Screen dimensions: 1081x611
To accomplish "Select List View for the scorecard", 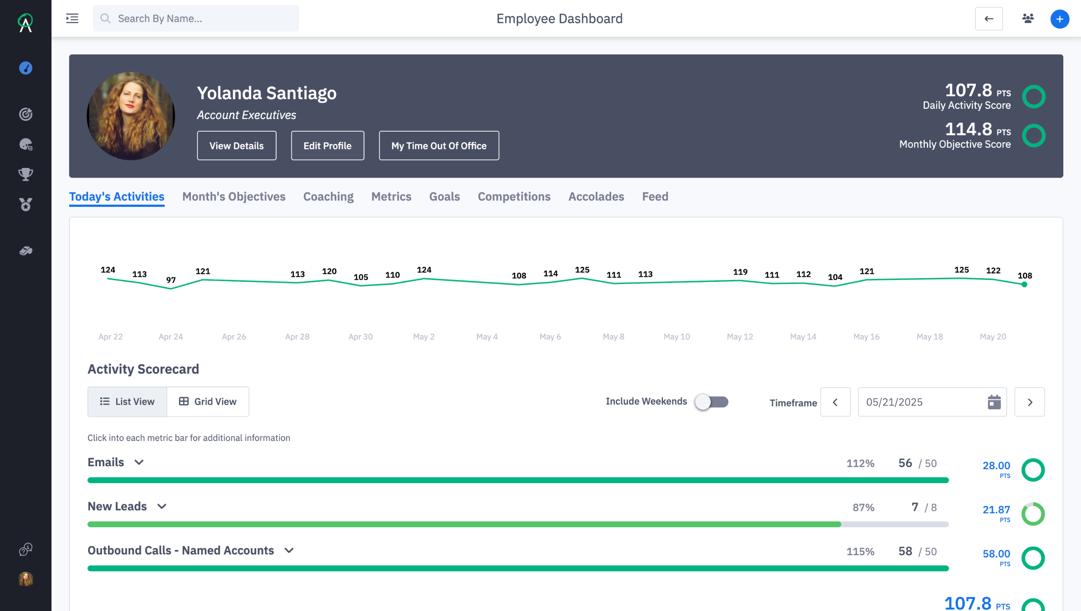I will pyautogui.click(x=127, y=402).
